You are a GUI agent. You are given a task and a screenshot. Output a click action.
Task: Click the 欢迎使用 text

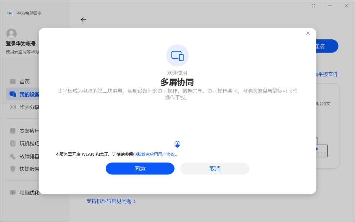[x=177, y=73]
